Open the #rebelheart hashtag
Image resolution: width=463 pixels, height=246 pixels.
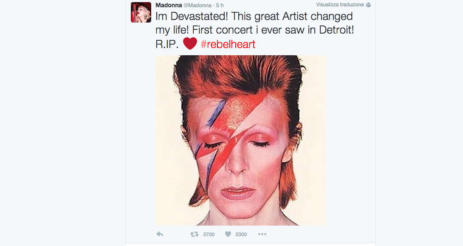coord(228,44)
